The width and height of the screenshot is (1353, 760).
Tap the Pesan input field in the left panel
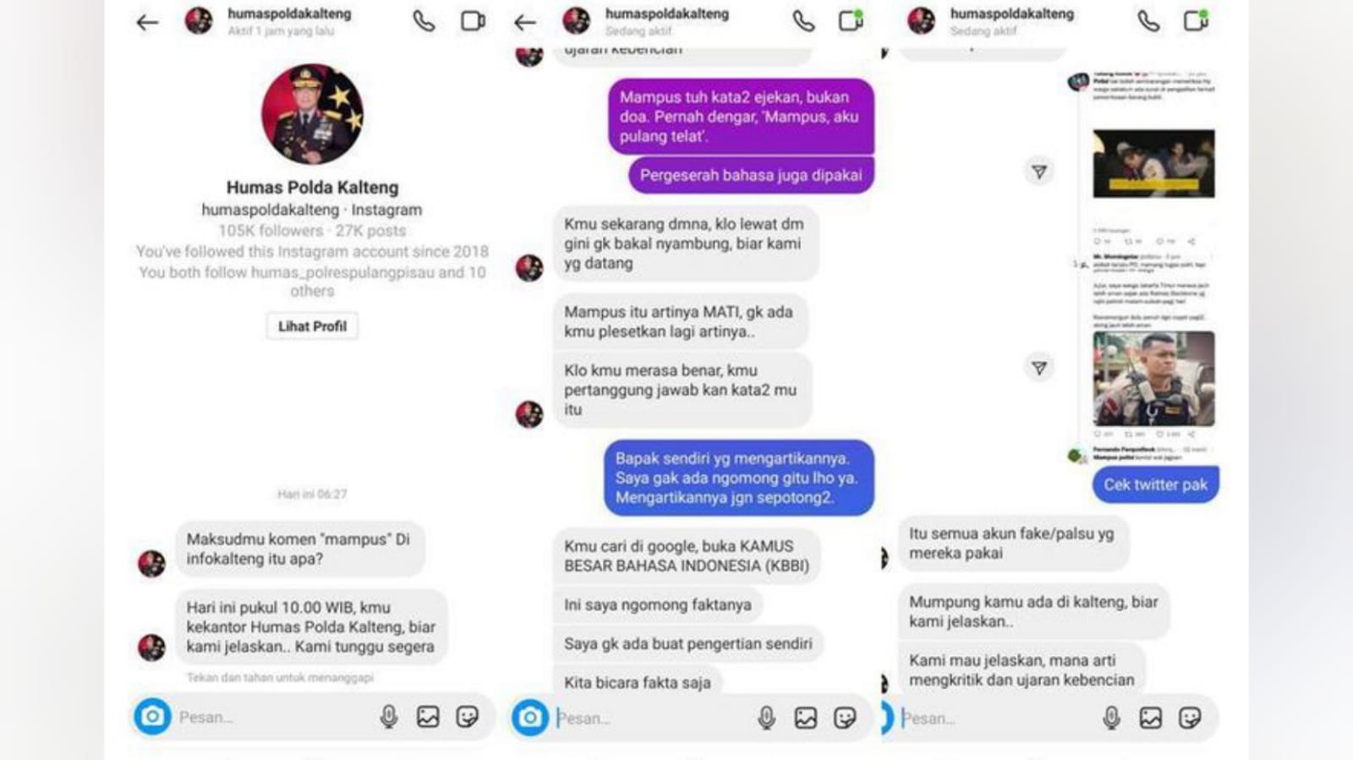(x=271, y=717)
